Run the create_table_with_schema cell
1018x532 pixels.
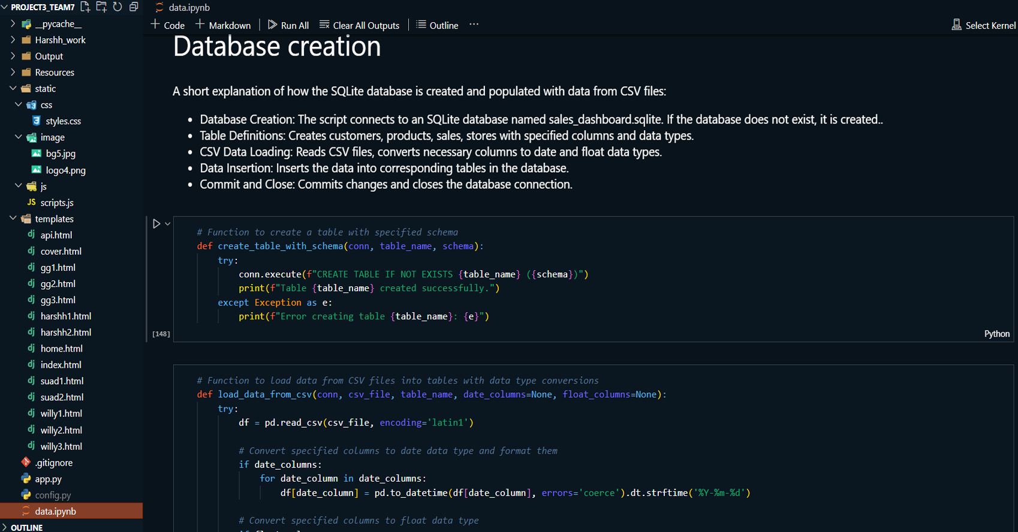coord(156,223)
